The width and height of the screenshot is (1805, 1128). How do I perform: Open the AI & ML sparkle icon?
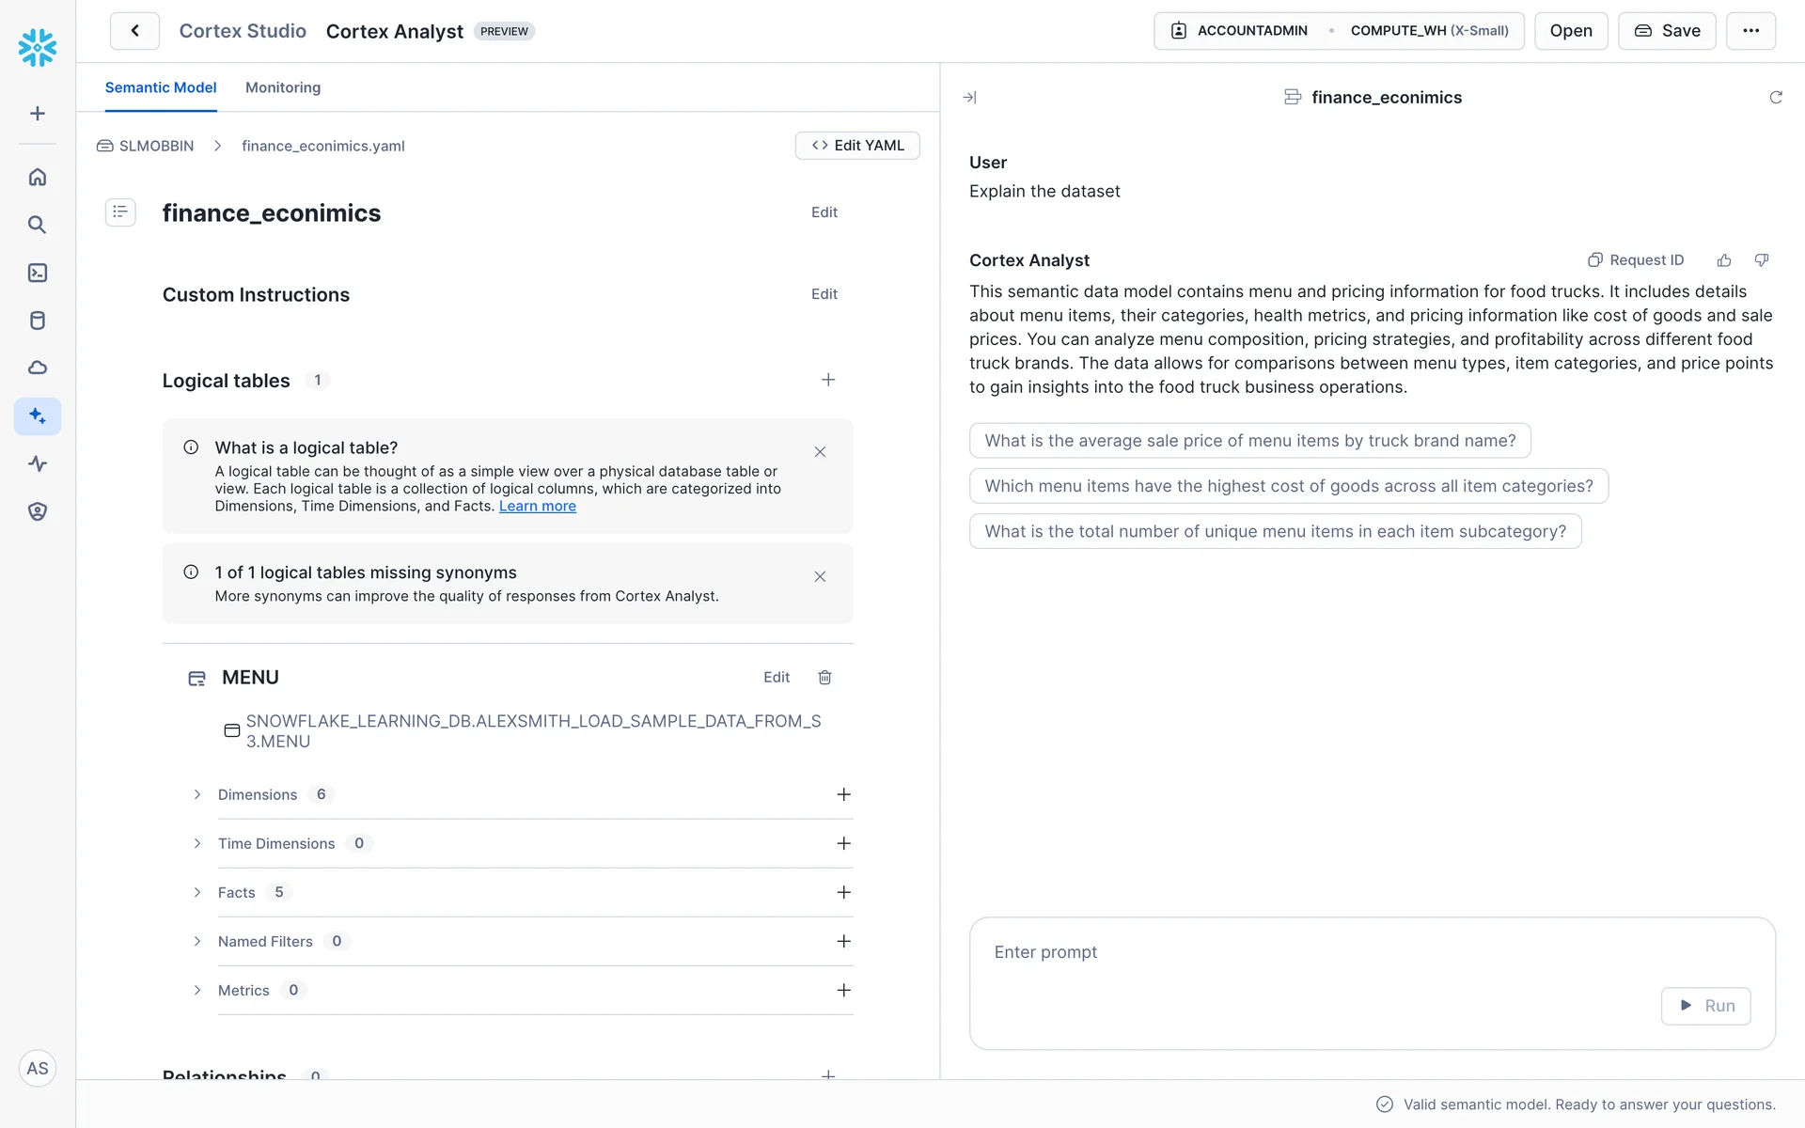(38, 416)
